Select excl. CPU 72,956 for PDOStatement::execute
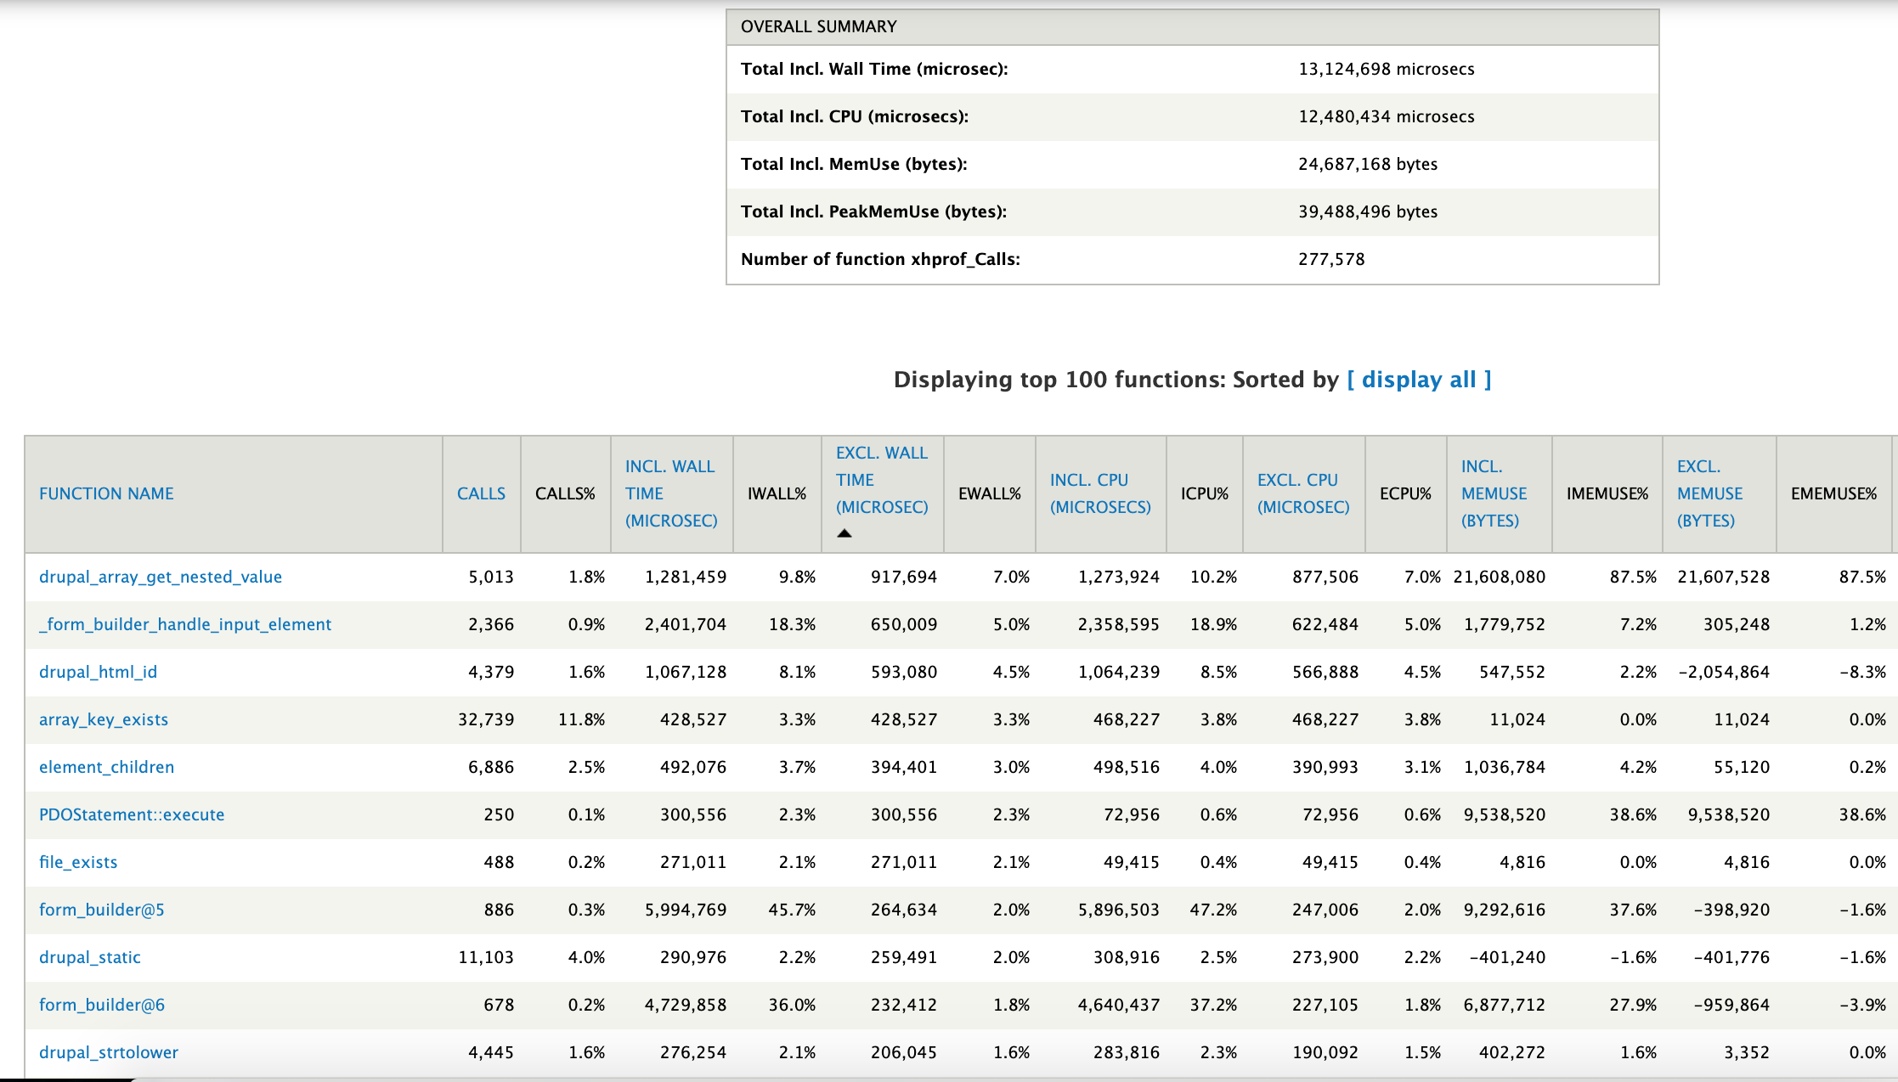 (1330, 814)
